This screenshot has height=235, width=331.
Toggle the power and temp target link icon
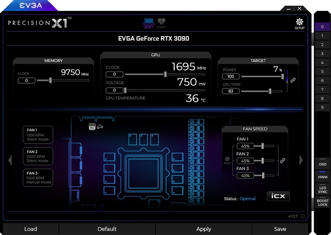coord(293,80)
